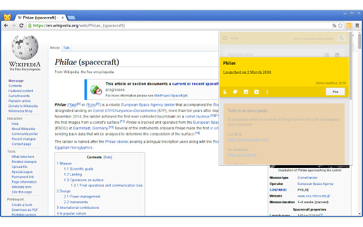Viewport: 363px width, 227px height.
Task: Open the note color palette
Action: [235, 91]
